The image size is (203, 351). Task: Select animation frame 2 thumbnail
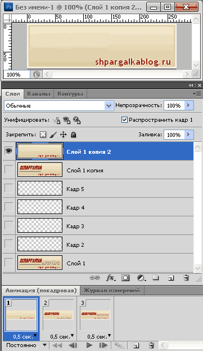pyautogui.click(x=58, y=315)
